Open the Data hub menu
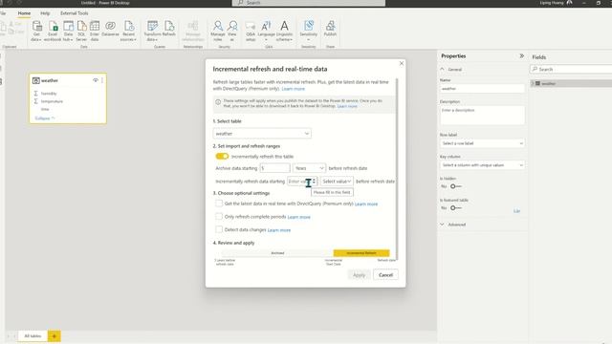612x344 pixels. point(68,31)
